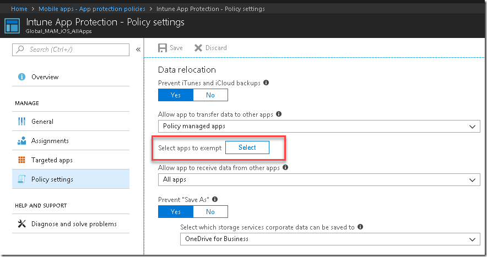This screenshot has height=257, width=487.
Task: Click the General sliders icon
Action: [21, 122]
